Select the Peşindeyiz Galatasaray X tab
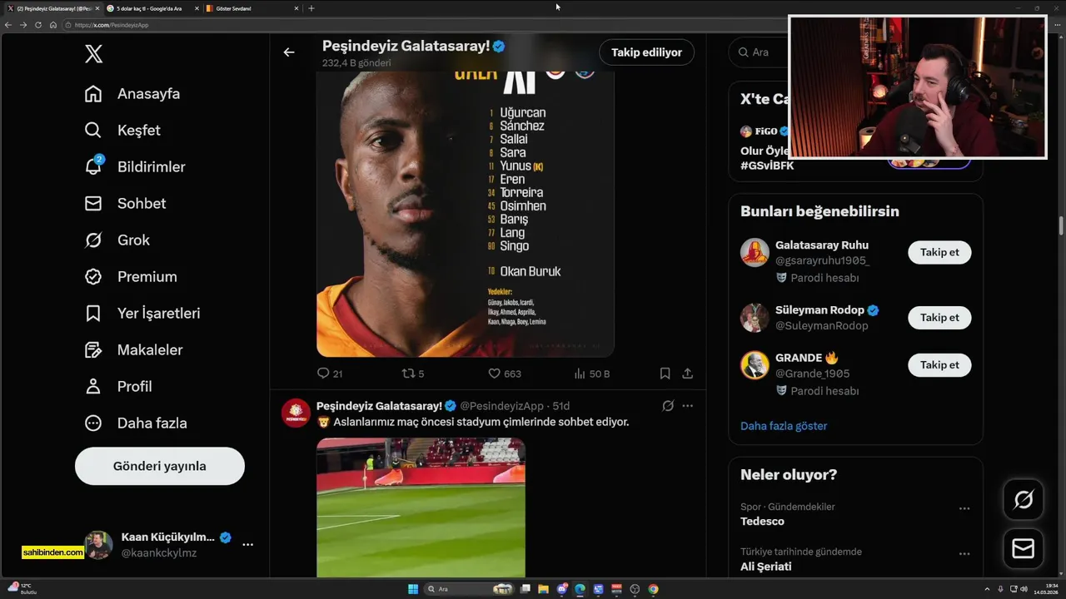This screenshot has height=599, width=1066. (x=52, y=8)
